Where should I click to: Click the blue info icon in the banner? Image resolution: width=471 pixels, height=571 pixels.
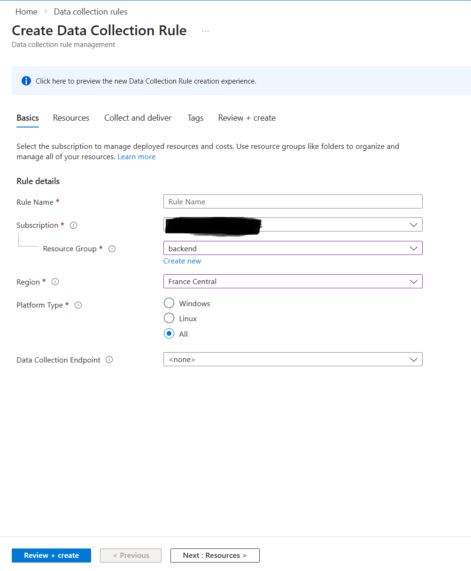tap(26, 81)
